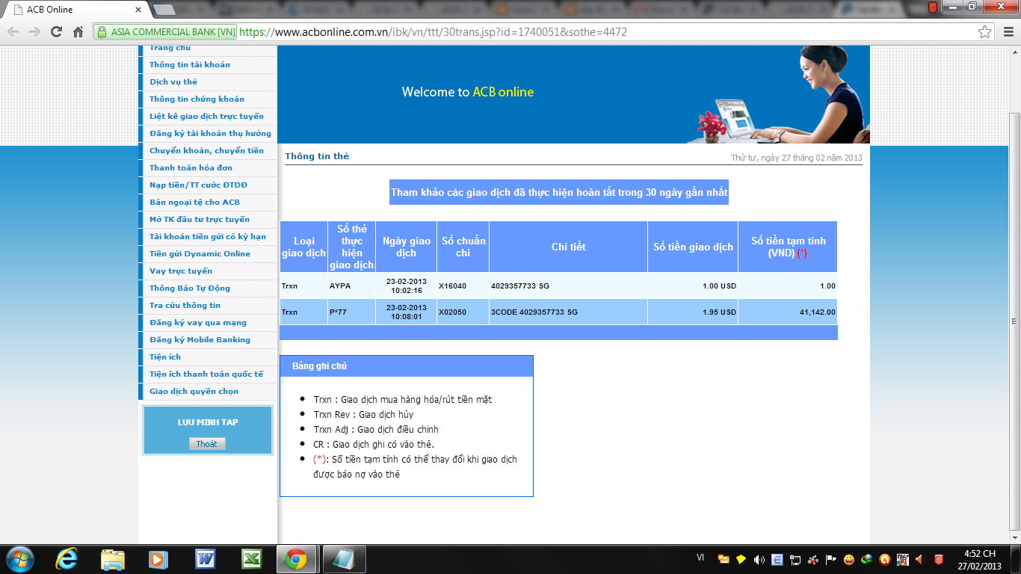Open Liệt kê giao dịch trực tuyến

pos(206,117)
